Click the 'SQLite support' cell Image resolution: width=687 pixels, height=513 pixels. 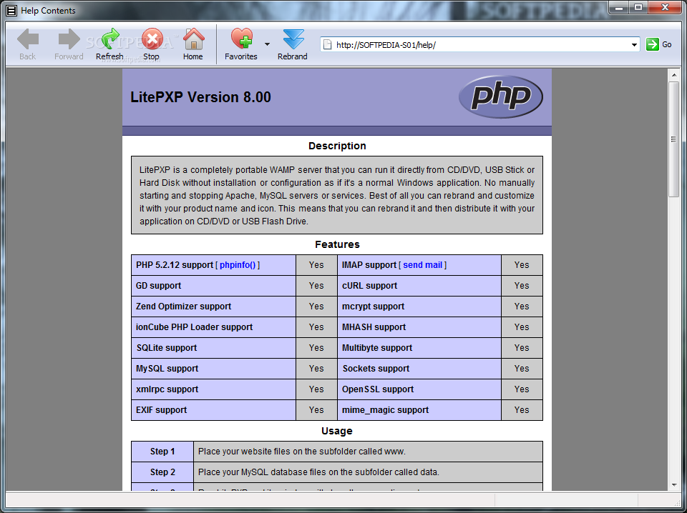click(213, 348)
